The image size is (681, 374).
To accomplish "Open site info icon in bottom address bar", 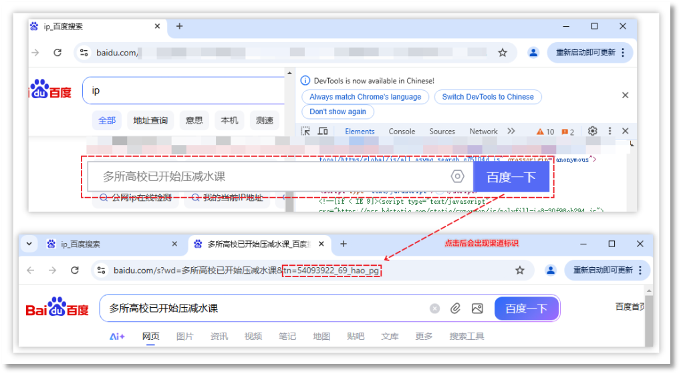I will click(x=101, y=270).
